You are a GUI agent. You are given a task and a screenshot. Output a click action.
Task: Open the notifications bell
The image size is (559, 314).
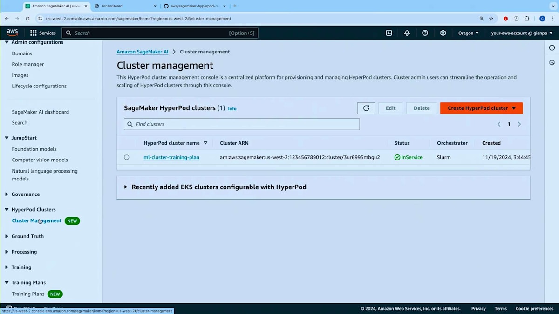[407, 33]
